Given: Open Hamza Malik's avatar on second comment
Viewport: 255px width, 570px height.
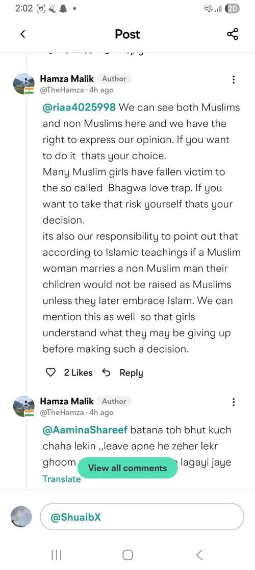Looking at the screenshot, I should tap(24, 406).
